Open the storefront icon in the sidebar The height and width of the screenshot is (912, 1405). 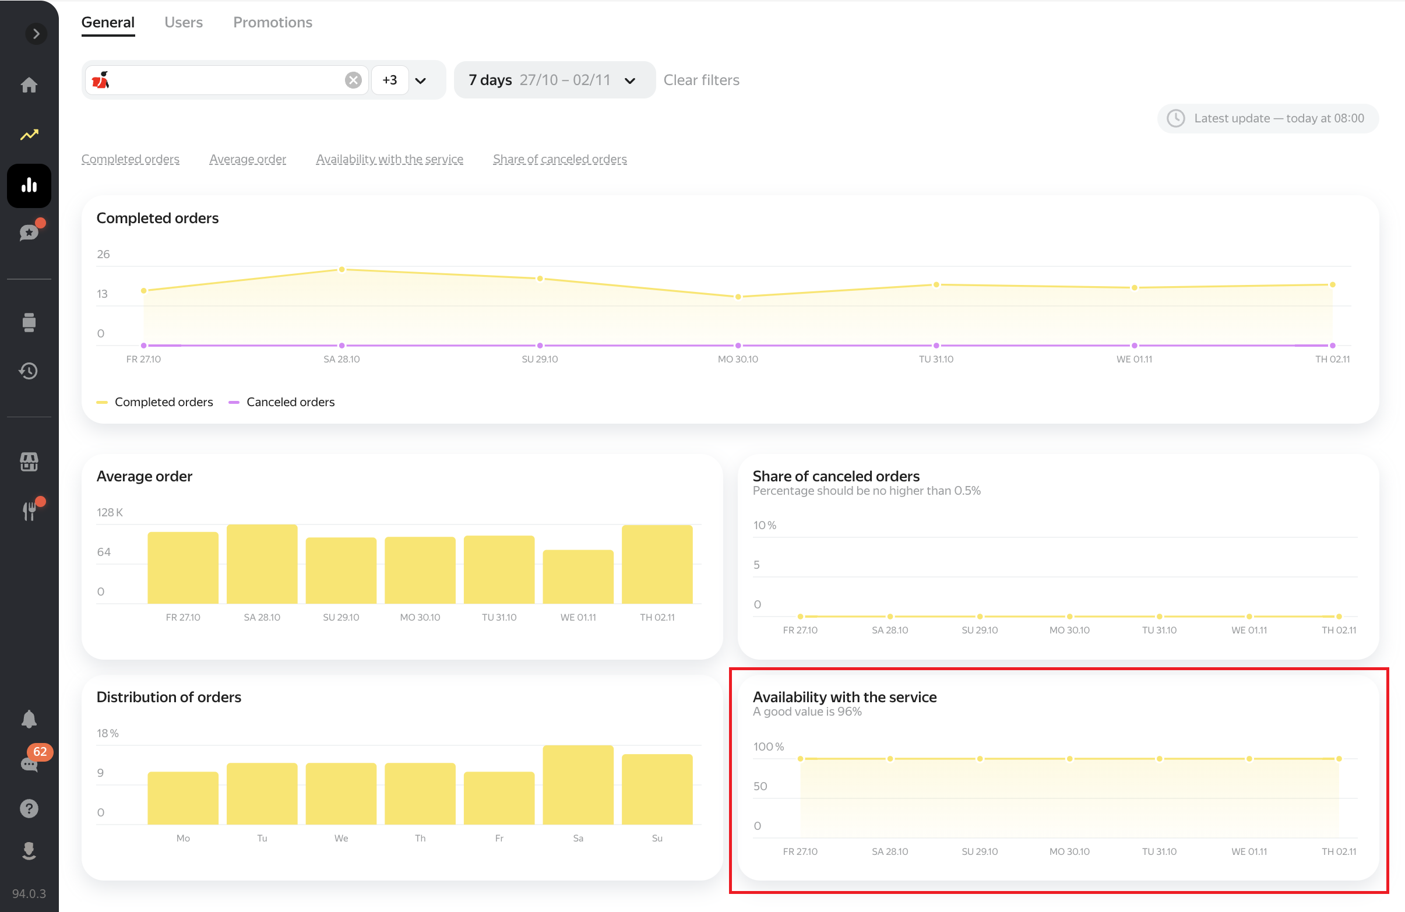coord(29,462)
